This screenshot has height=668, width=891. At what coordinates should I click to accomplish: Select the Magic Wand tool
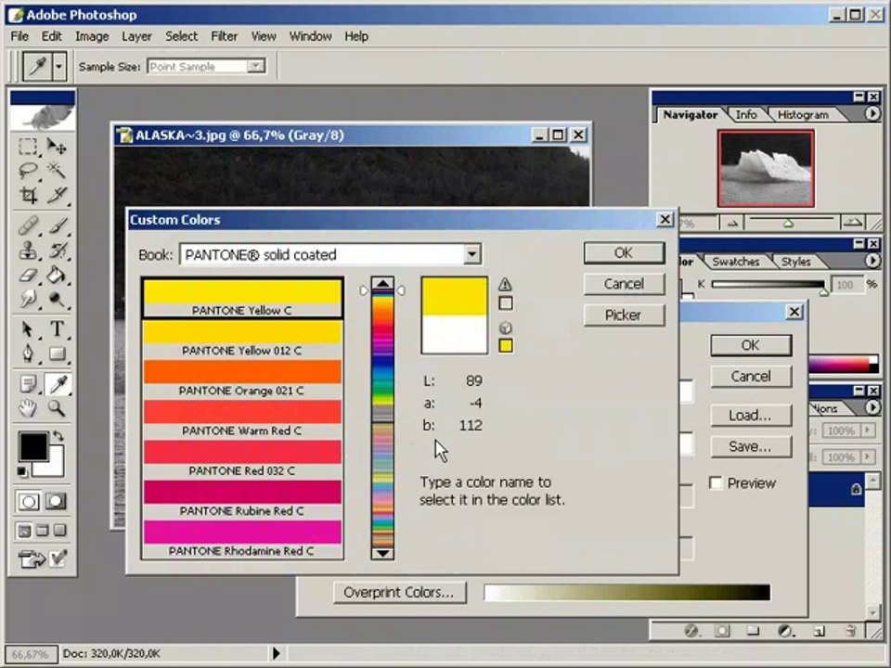[57, 170]
